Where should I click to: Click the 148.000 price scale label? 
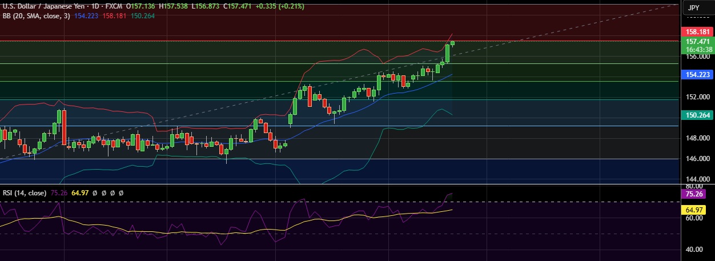[697, 138]
